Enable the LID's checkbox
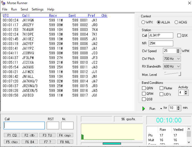Viewport: 192px width, 147px height. tap(161, 94)
